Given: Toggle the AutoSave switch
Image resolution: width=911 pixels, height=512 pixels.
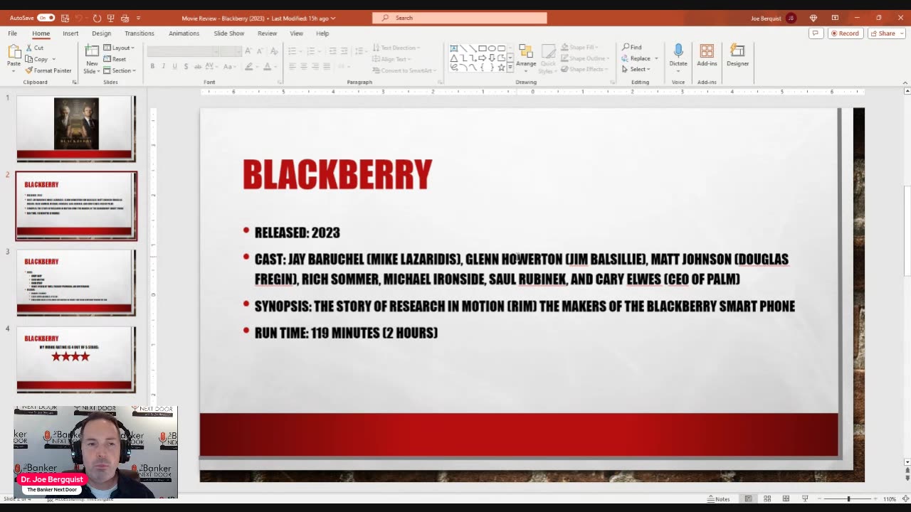Looking at the screenshot, I should pos(46,18).
